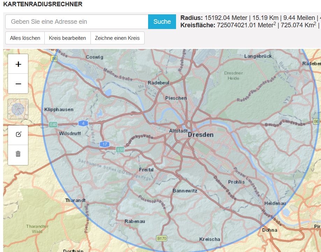Click the Coswig map label
Viewport: 321px width, 252px height.
94,57
